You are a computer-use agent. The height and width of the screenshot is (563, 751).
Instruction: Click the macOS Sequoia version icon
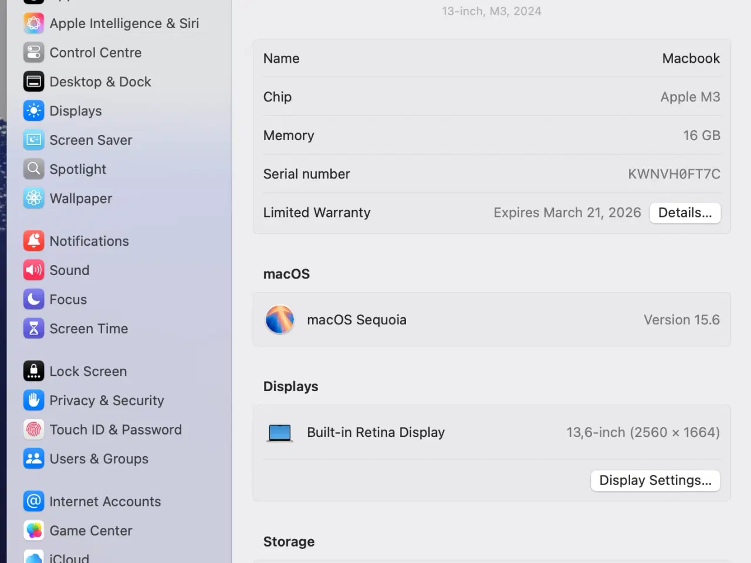pyautogui.click(x=280, y=320)
